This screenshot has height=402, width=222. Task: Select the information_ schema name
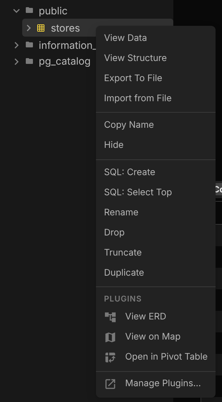tap(67, 45)
